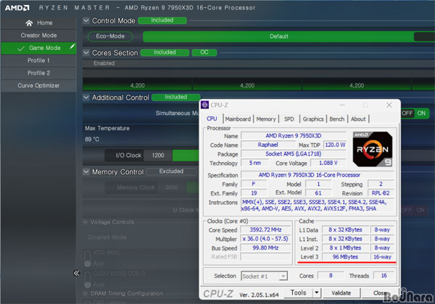Click the Game Mode checkmark icon
The width and height of the screenshot is (435, 304).
click(21, 48)
